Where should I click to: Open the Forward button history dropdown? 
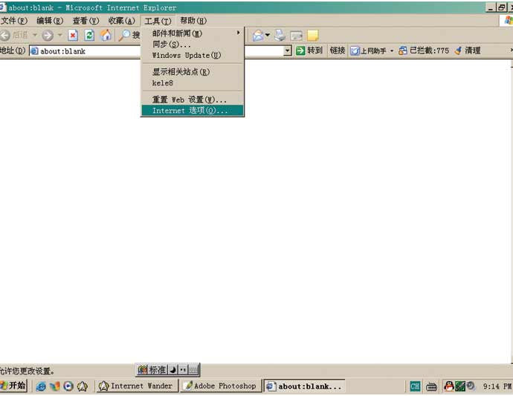pyautogui.click(x=60, y=35)
